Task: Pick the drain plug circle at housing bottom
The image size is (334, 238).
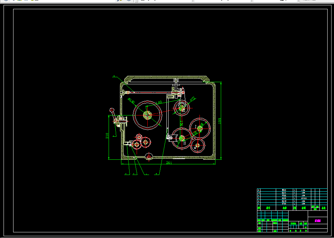Action: pyautogui.click(x=149, y=157)
